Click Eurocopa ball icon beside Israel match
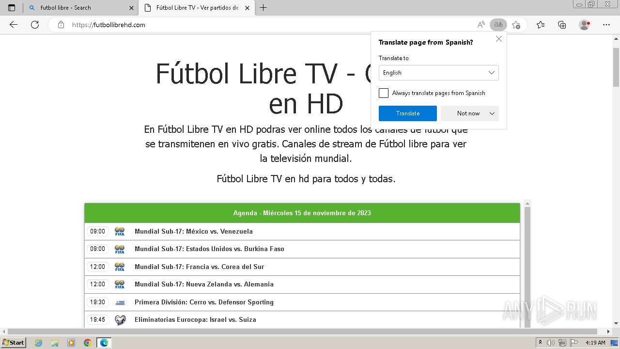The height and width of the screenshot is (349, 620). tap(120, 320)
